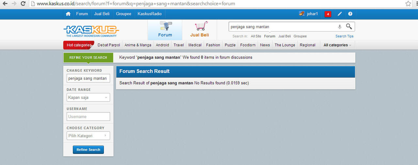Open Regional category
The image size is (418, 165).
[308, 45]
